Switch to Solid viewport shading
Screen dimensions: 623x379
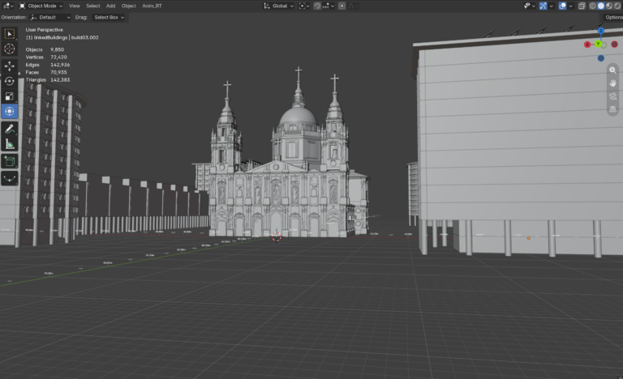pos(601,6)
